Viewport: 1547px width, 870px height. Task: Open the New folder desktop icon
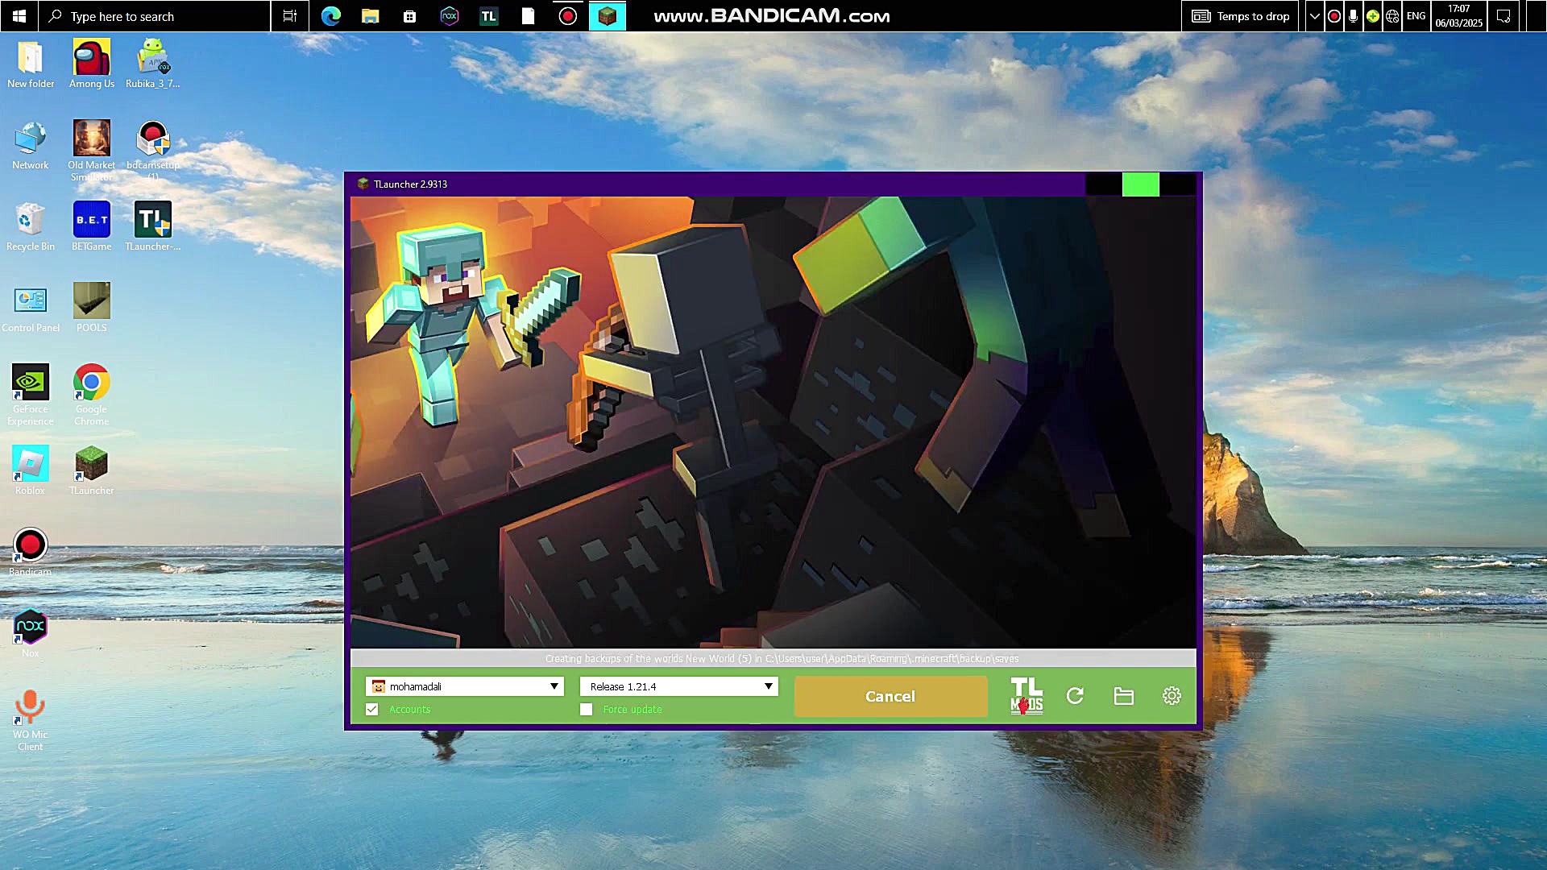tap(31, 64)
